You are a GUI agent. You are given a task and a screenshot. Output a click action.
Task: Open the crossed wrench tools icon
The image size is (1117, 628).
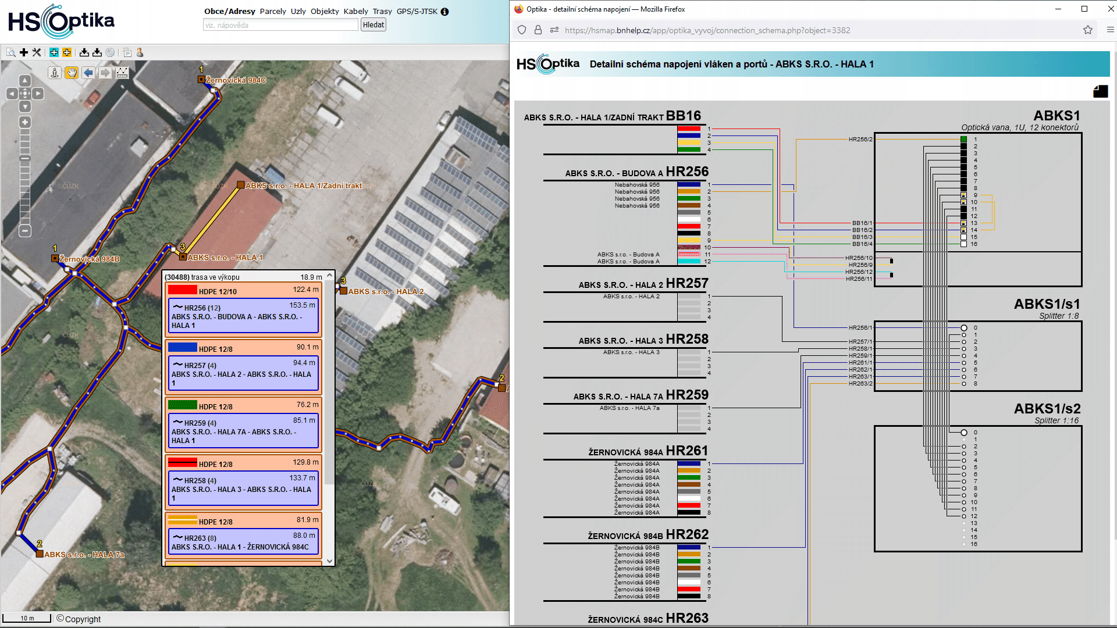37,52
